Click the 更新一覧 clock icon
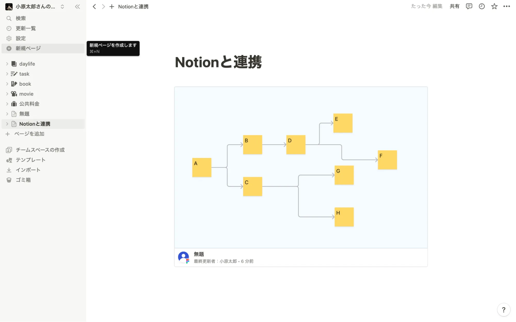 (9, 28)
